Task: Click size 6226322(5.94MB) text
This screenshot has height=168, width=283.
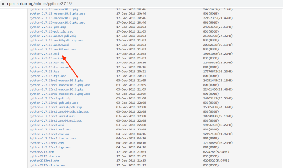Action: (216, 161)
